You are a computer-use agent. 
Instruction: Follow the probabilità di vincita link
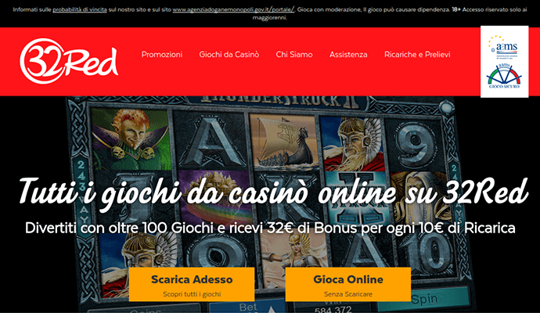[80, 9]
